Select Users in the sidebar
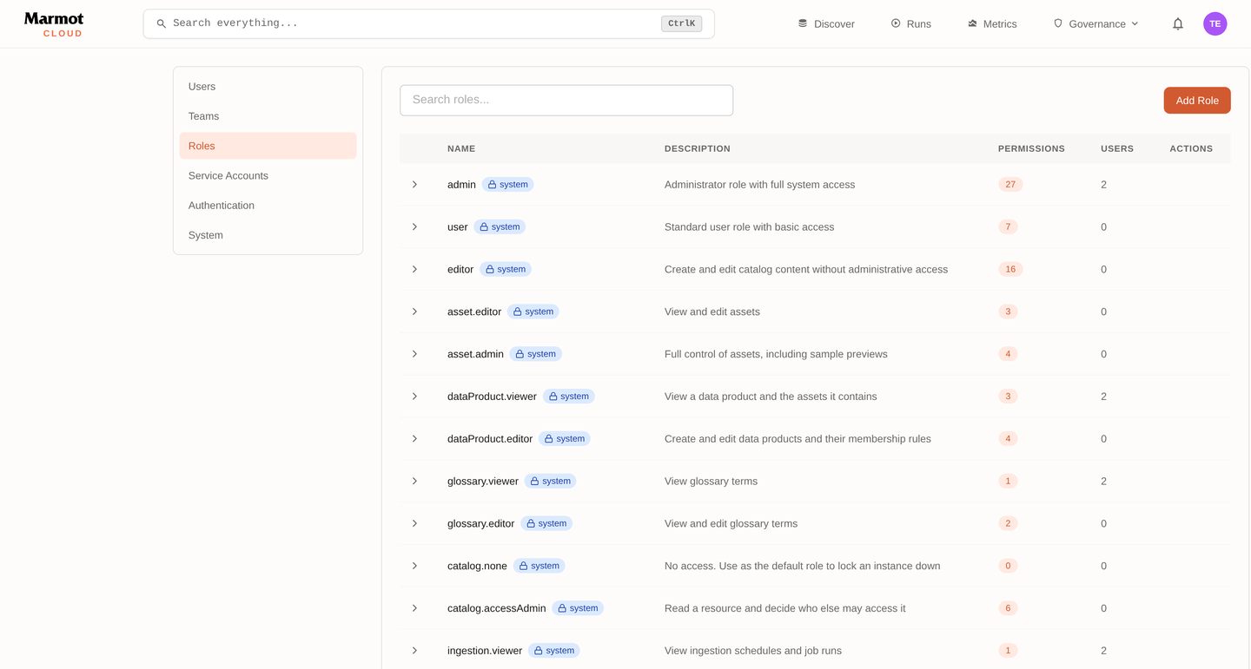This screenshot has height=669, width=1251. [268, 87]
